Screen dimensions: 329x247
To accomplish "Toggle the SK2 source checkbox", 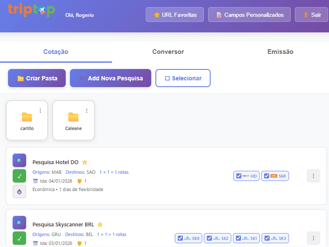I will [x=209, y=238].
